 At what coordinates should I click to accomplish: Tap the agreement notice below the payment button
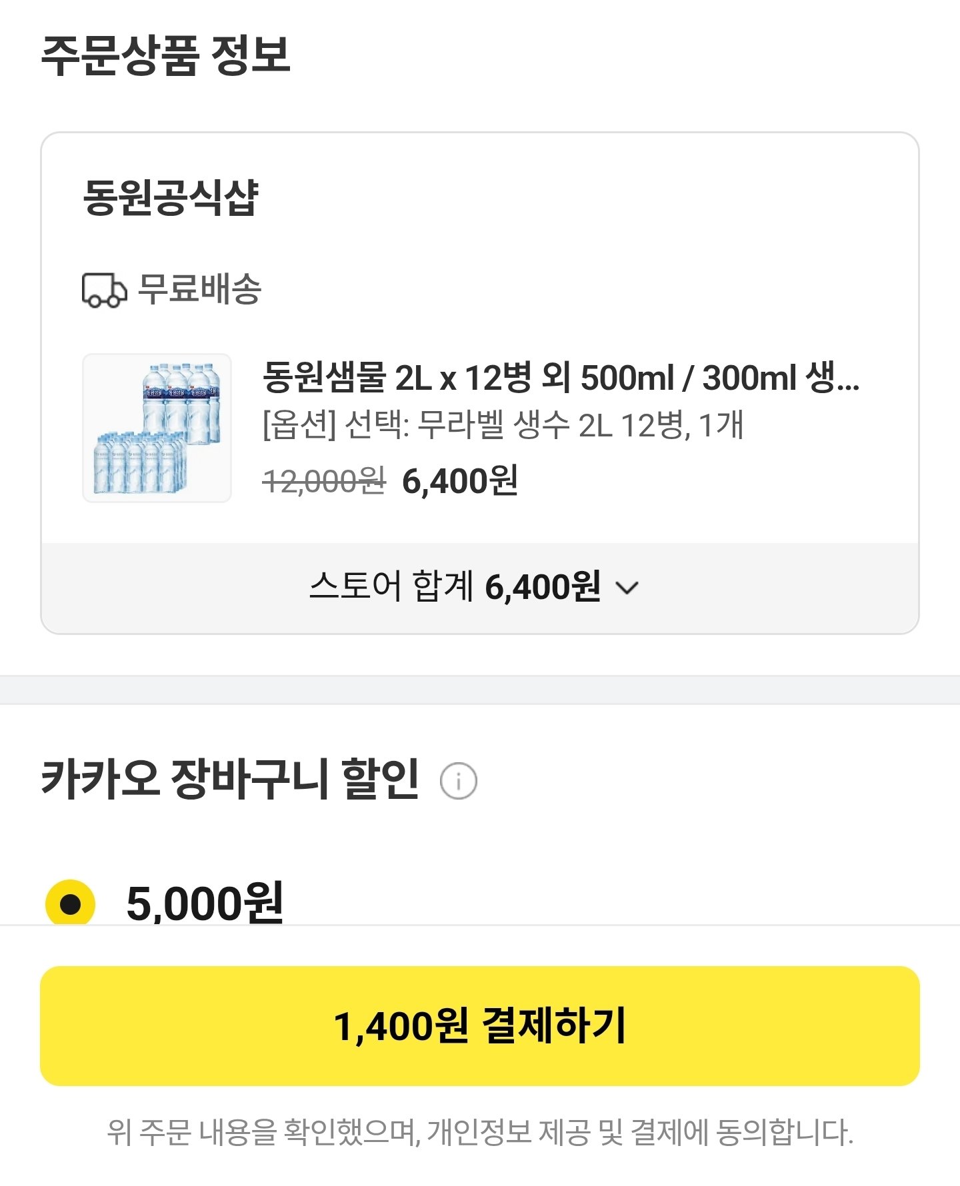480,1132
